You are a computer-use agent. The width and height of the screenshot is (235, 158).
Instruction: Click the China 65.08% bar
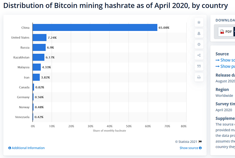click(95, 28)
